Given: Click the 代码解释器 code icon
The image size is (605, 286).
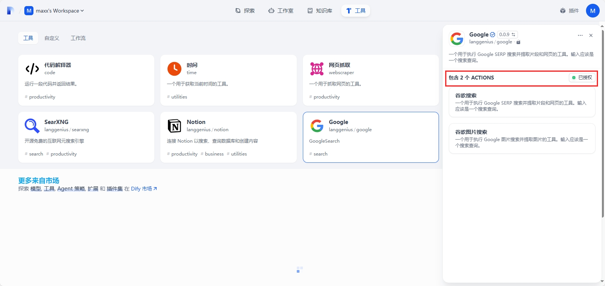Looking at the screenshot, I should tap(32, 69).
